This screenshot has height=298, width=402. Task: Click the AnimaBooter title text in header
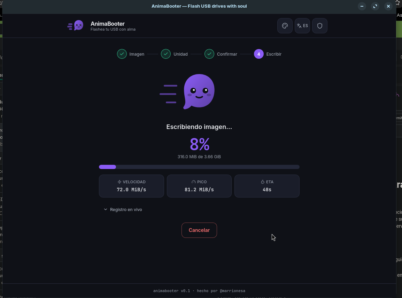tap(108, 24)
